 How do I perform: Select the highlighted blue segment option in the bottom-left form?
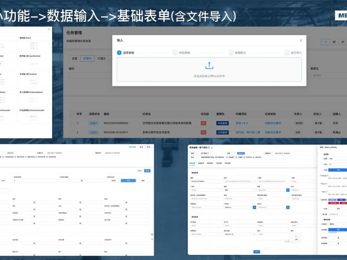128,181
